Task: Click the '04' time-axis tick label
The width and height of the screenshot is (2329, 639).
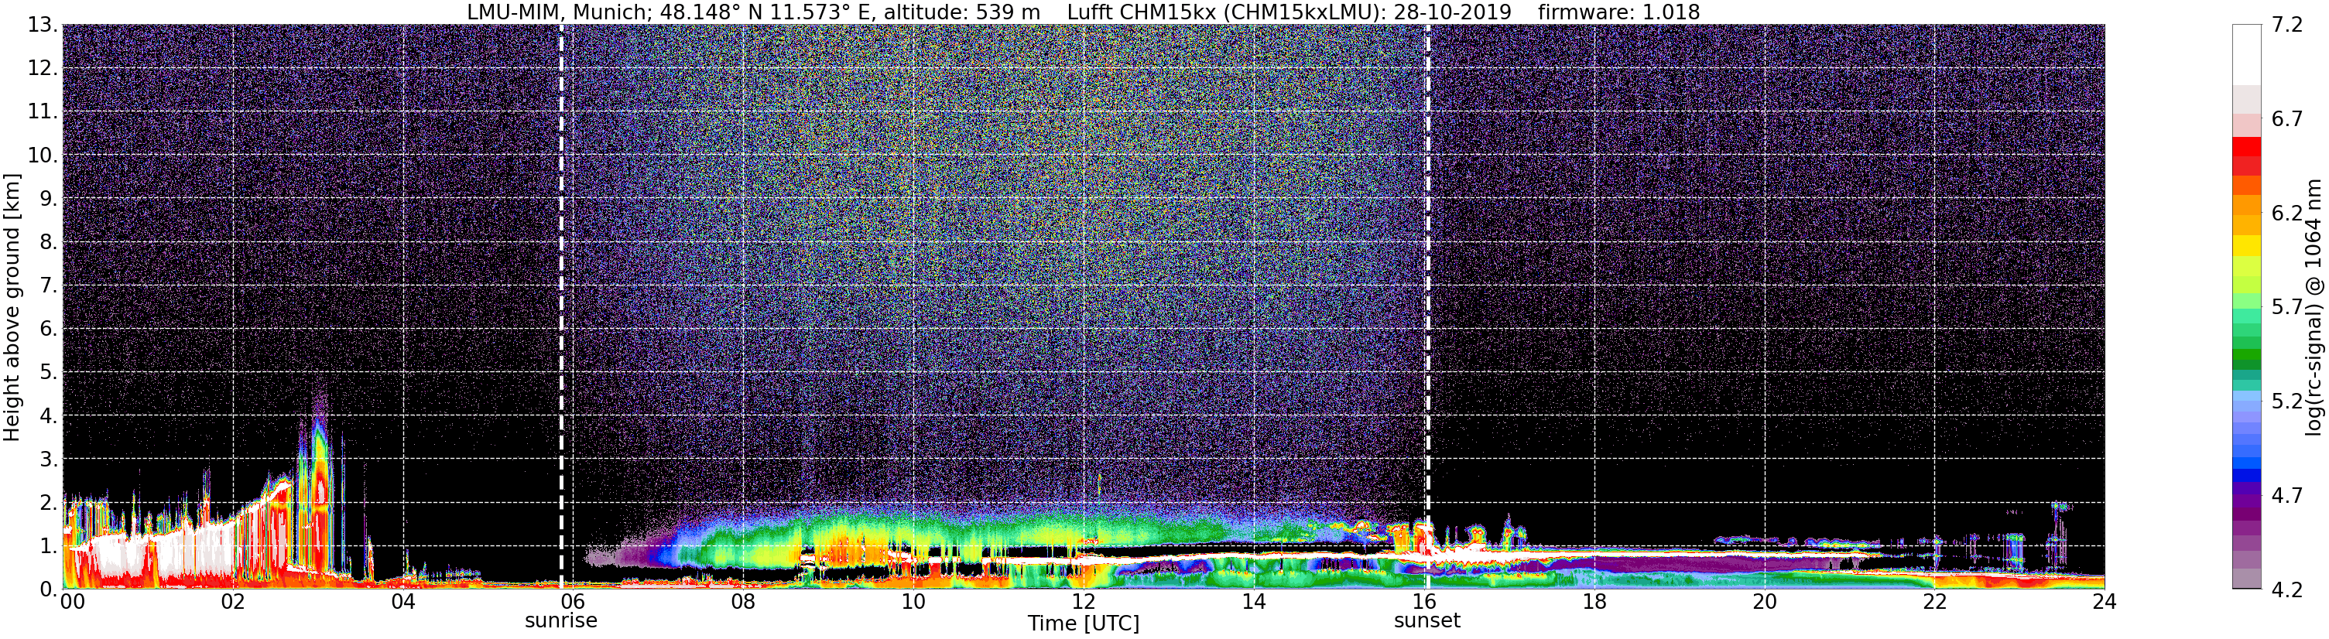Action: click(x=403, y=602)
